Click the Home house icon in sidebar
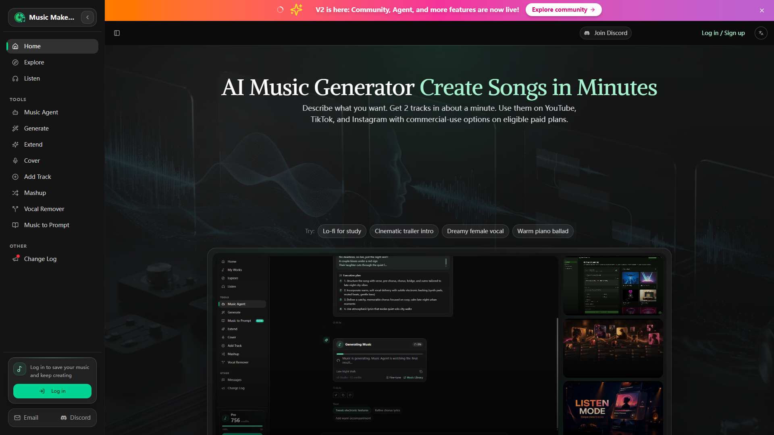774x435 pixels. [x=15, y=46]
